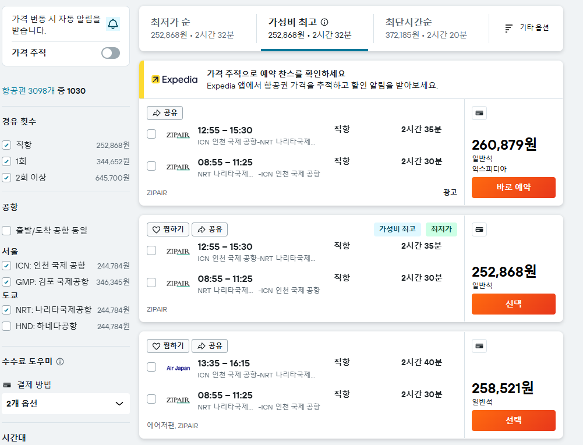Open the 결제 방법 2개 옵션 dropdown

[65, 404]
